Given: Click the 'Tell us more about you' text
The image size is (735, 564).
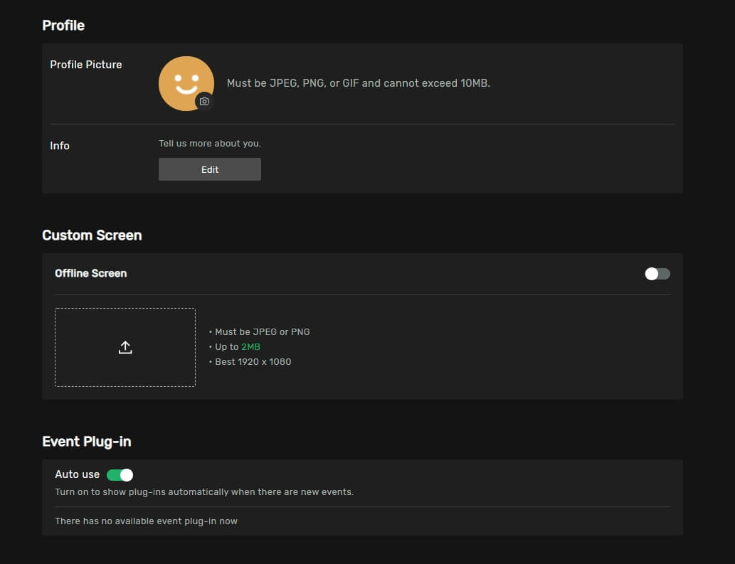Looking at the screenshot, I should [x=210, y=144].
